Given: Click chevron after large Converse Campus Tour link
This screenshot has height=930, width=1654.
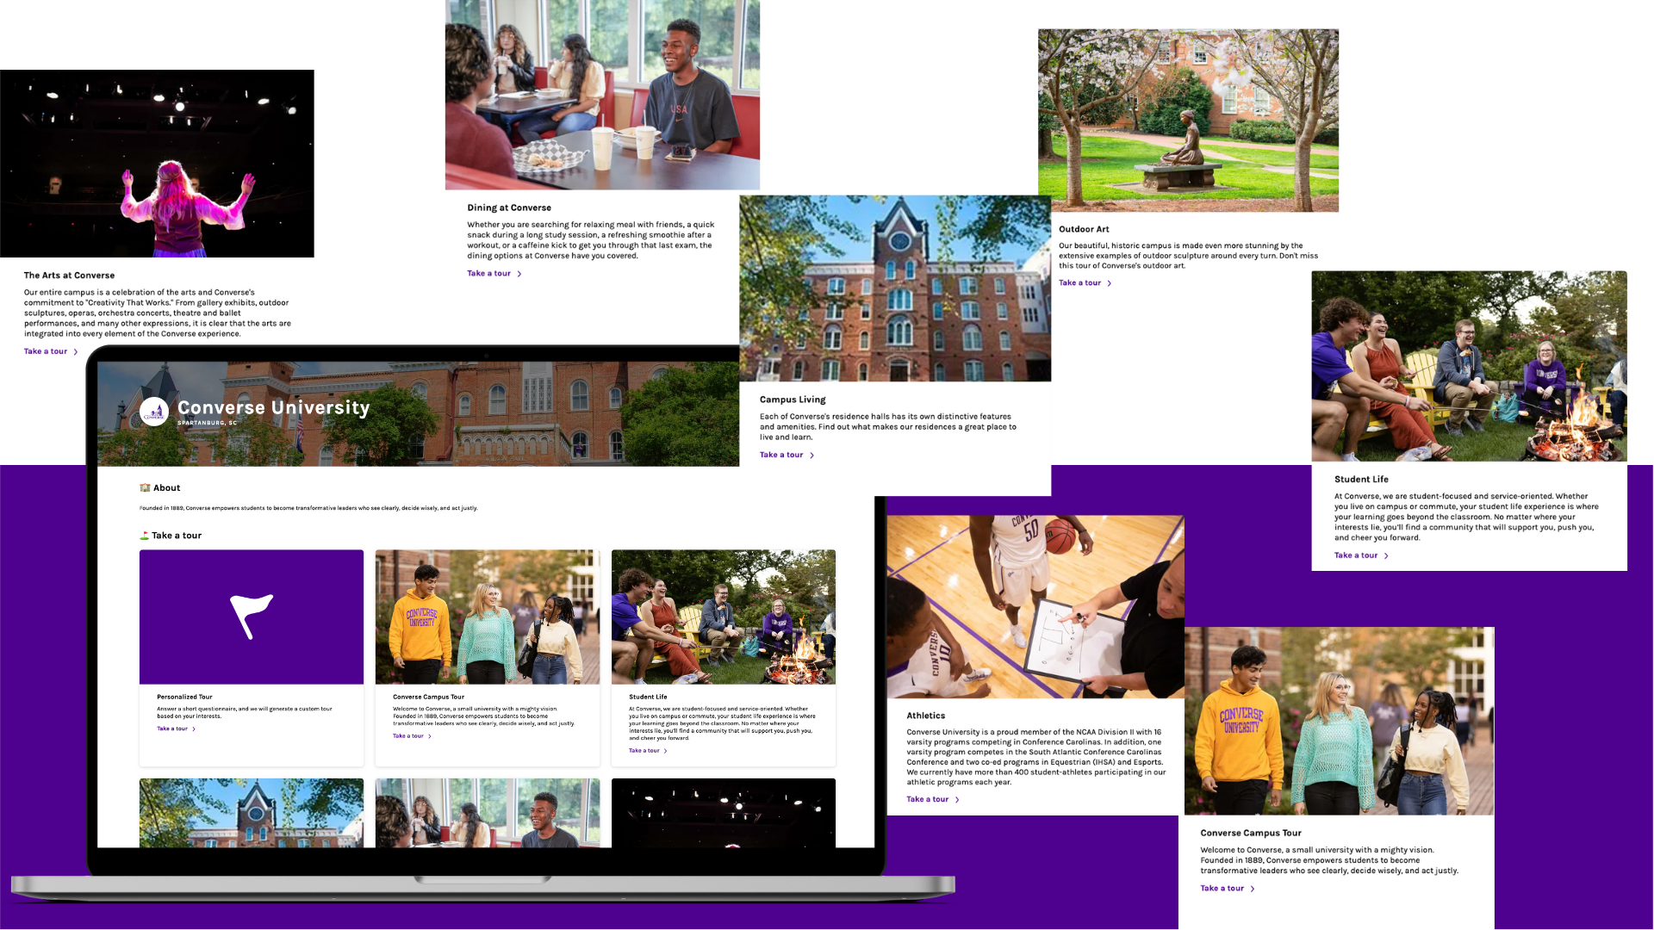Looking at the screenshot, I should click(x=1253, y=889).
